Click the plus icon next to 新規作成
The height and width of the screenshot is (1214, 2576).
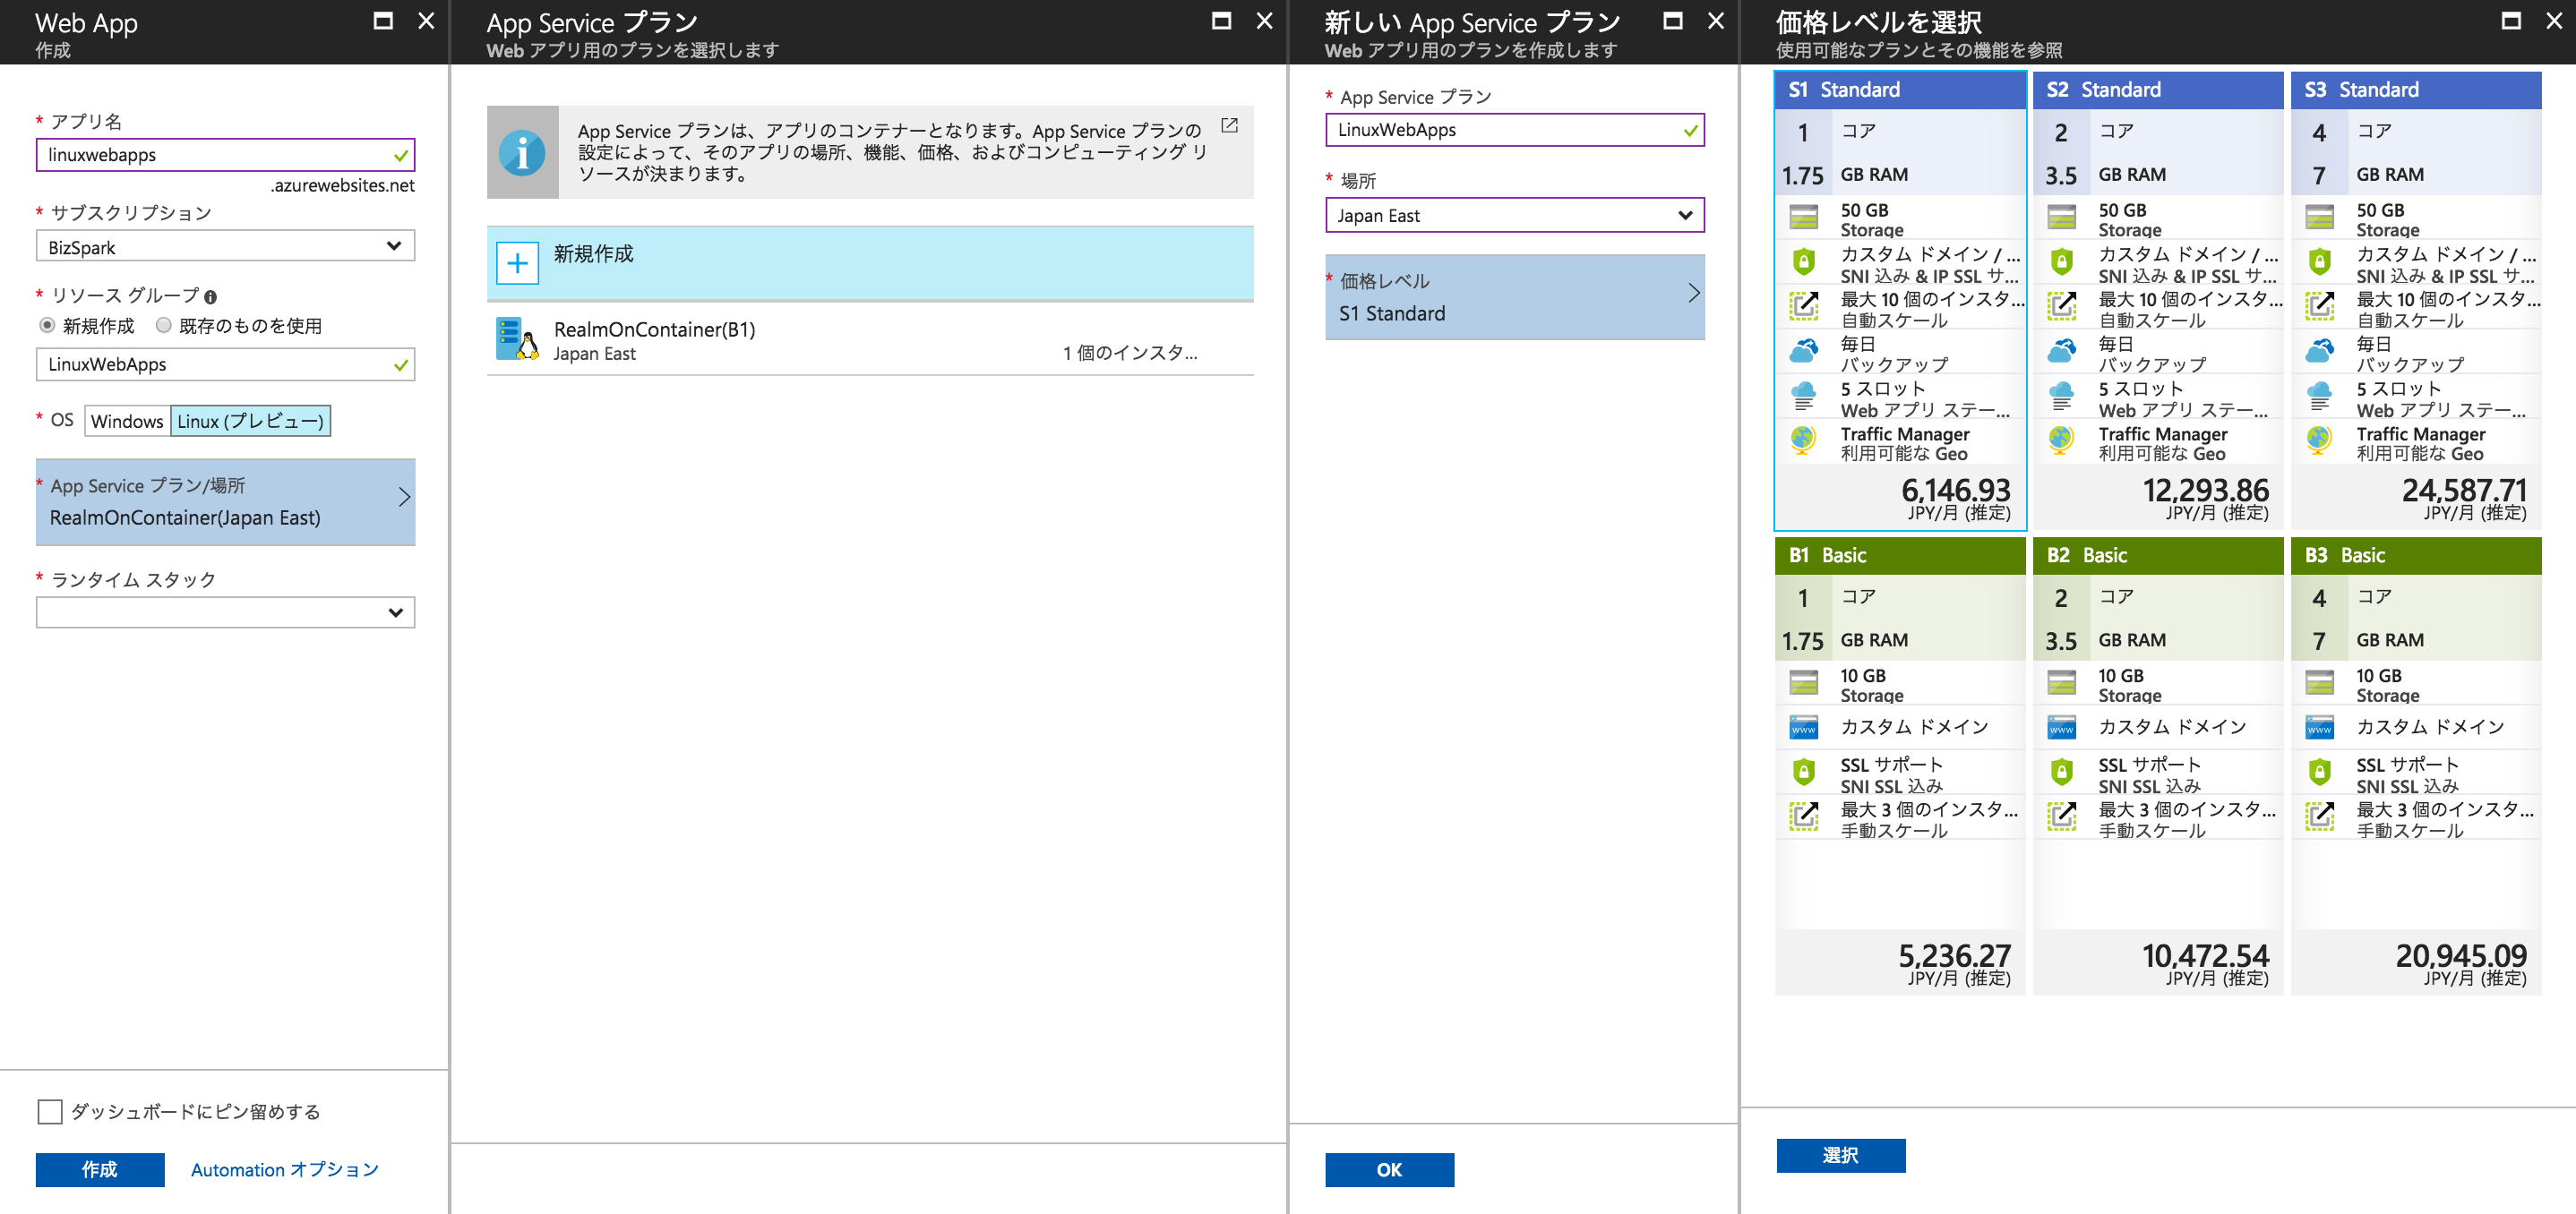517,264
